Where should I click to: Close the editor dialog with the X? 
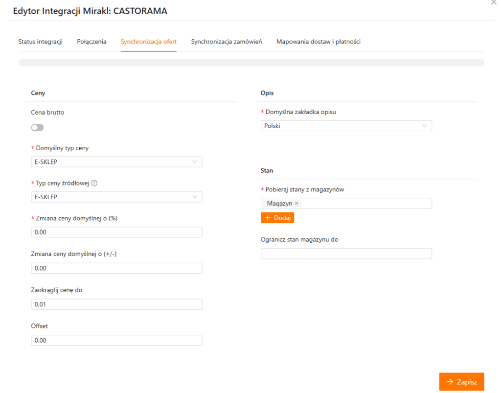click(x=494, y=2)
